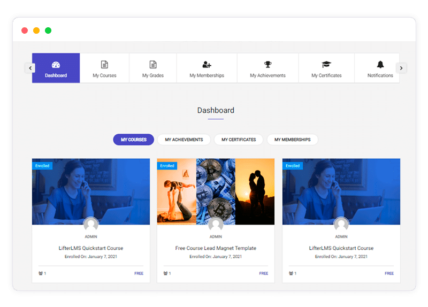Click FREE price on Free Course Lead Magnet card

click(x=264, y=273)
